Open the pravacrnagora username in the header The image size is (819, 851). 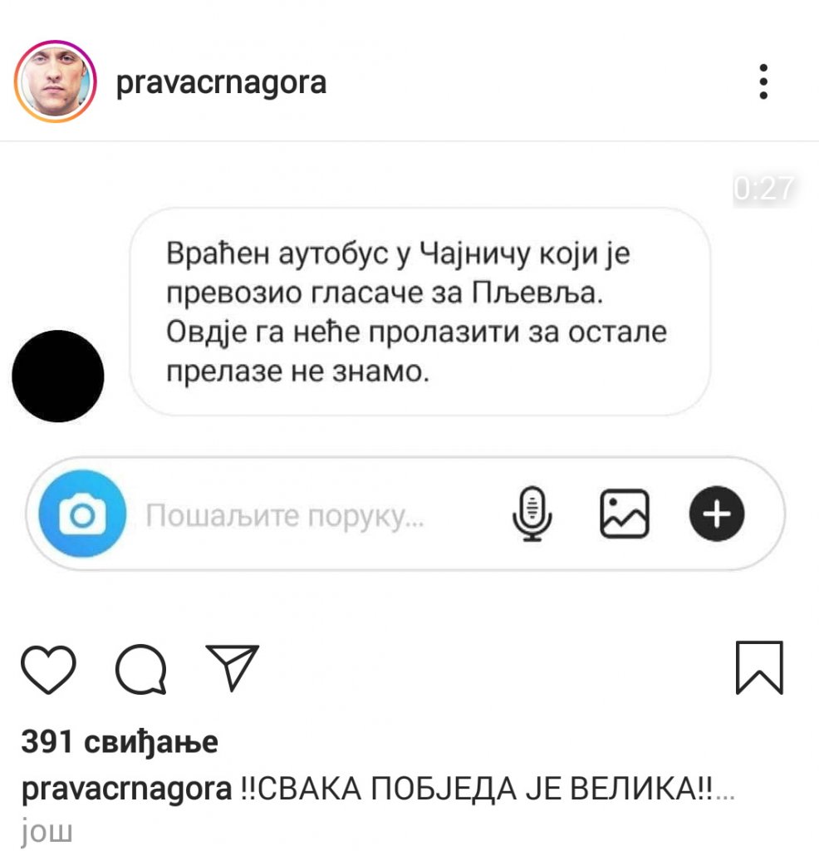(221, 82)
